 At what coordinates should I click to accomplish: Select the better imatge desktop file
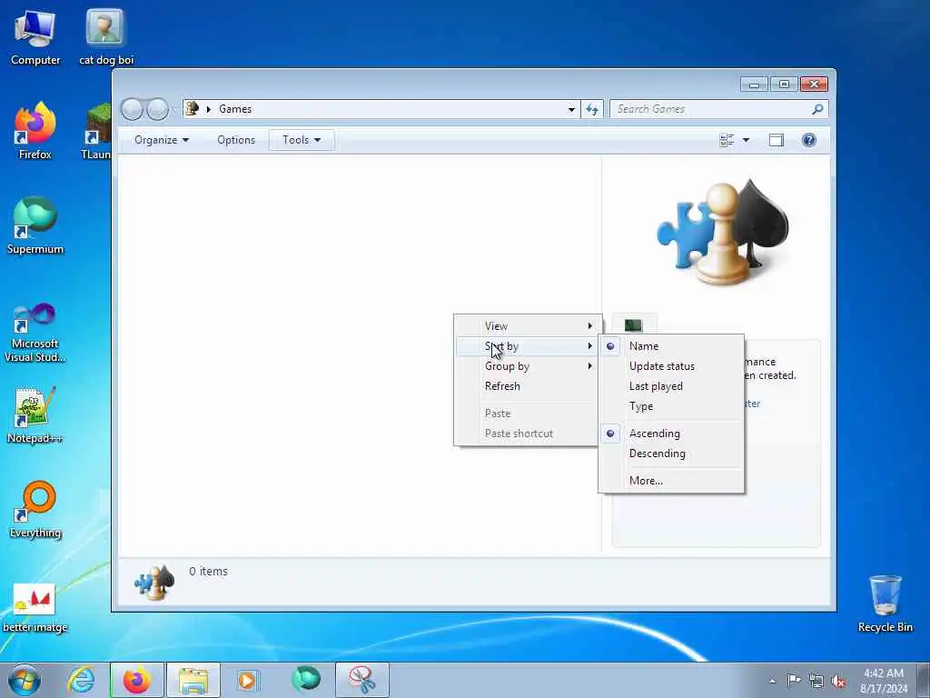point(35,606)
